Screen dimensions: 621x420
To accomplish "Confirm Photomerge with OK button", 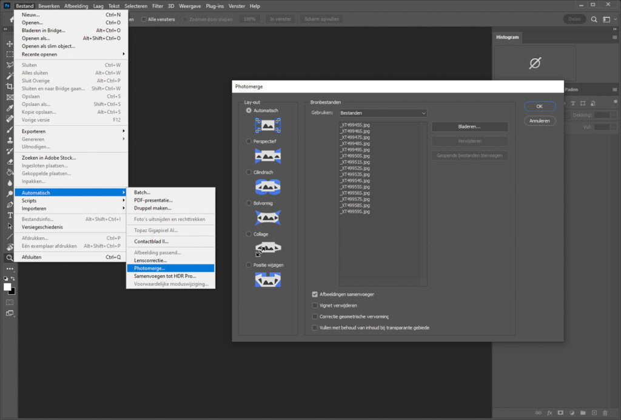I will [539, 107].
